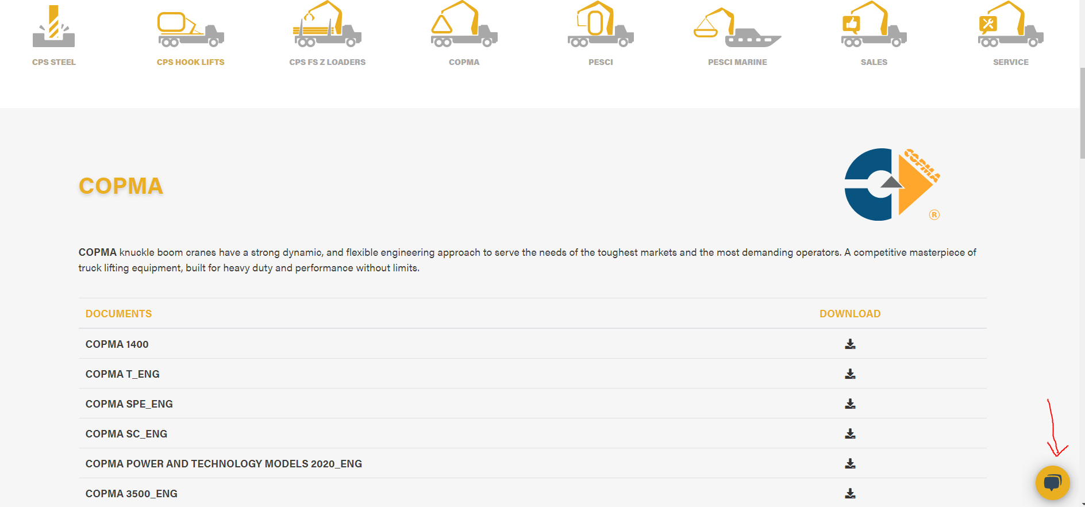Download COPMA Power and Technology Models file
The width and height of the screenshot is (1085, 507).
pos(850,463)
